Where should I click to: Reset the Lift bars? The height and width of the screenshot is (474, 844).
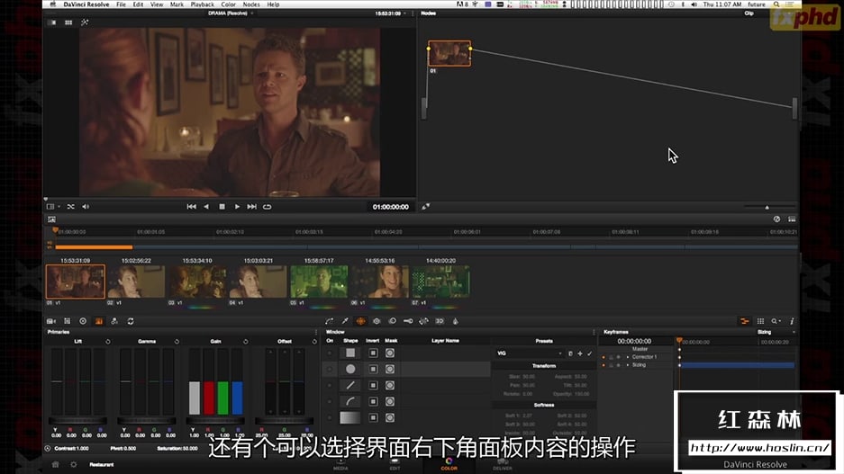pyautogui.click(x=108, y=342)
